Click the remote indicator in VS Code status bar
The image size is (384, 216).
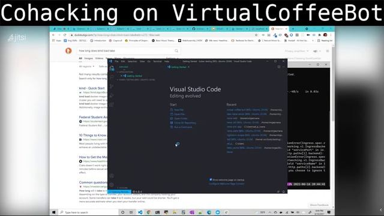click(119, 191)
